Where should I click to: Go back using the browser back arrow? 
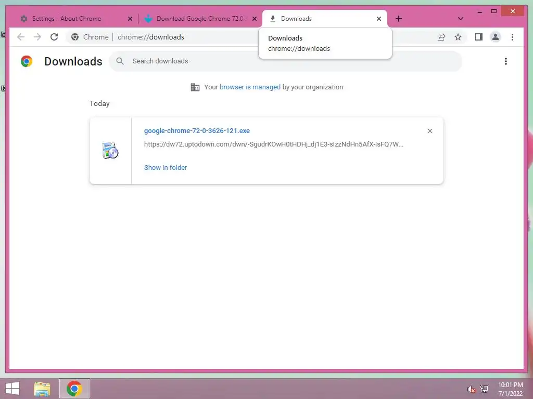[21, 37]
